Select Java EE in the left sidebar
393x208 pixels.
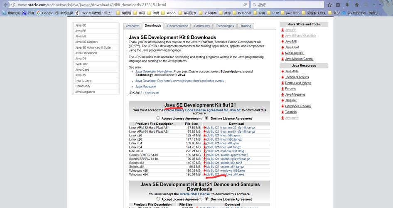(x=81, y=31)
